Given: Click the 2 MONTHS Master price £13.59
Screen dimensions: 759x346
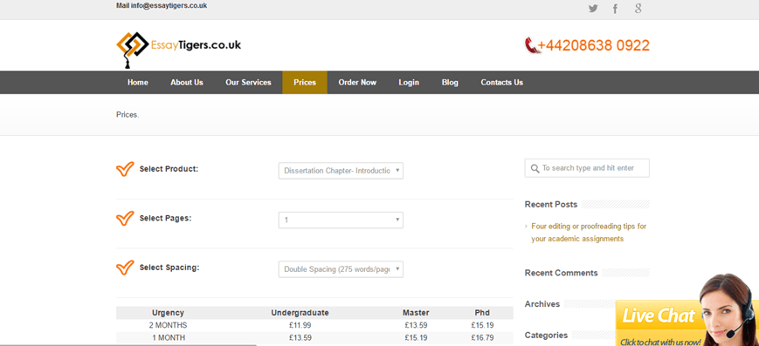Looking at the screenshot, I should click(x=417, y=325).
